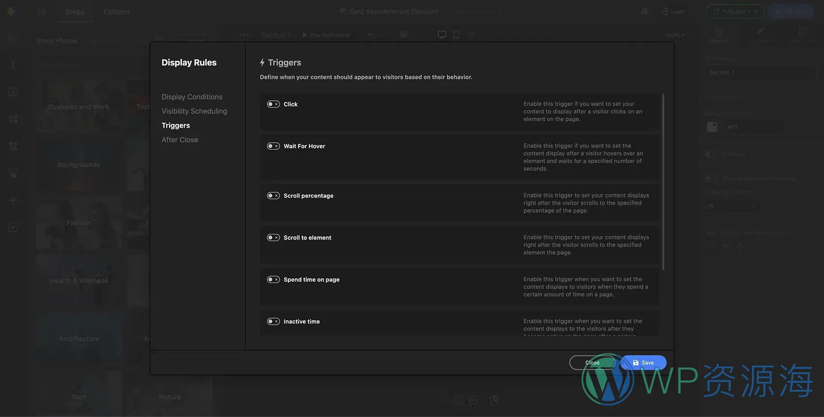Click the triggers list scrollbar
Screen dimensions: 824x417
point(663,182)
